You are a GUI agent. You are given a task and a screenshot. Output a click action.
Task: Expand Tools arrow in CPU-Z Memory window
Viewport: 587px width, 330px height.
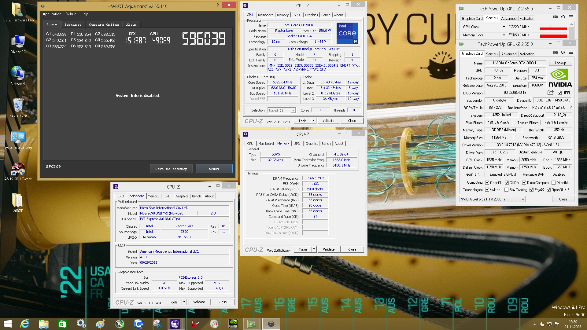point(314,249)
